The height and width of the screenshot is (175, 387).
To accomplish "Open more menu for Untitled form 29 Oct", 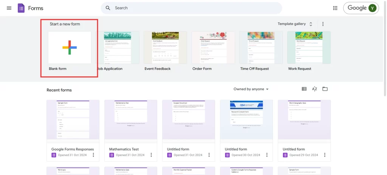I will [x=325, y=155].
